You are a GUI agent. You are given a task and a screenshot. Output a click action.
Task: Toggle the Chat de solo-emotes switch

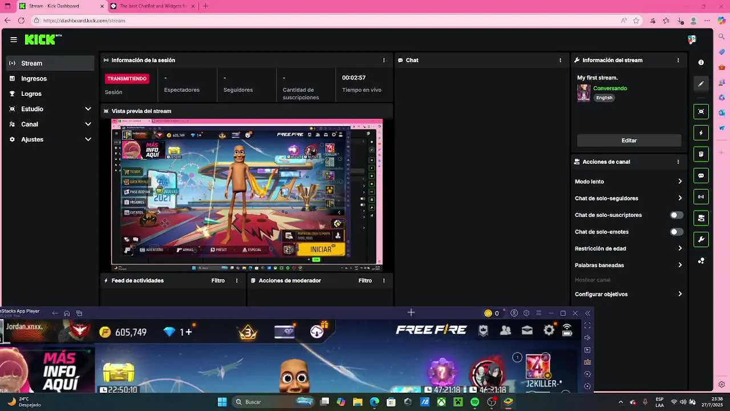(x=676, y=232)
